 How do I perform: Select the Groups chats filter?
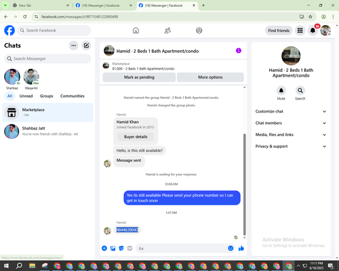click(x=46, y=96)
